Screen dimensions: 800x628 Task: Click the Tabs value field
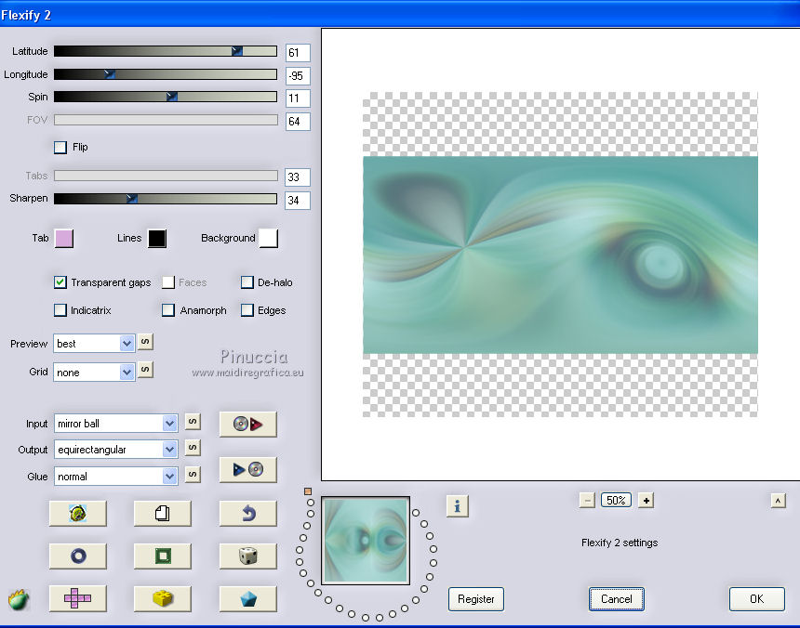click(x=298, y=177)
